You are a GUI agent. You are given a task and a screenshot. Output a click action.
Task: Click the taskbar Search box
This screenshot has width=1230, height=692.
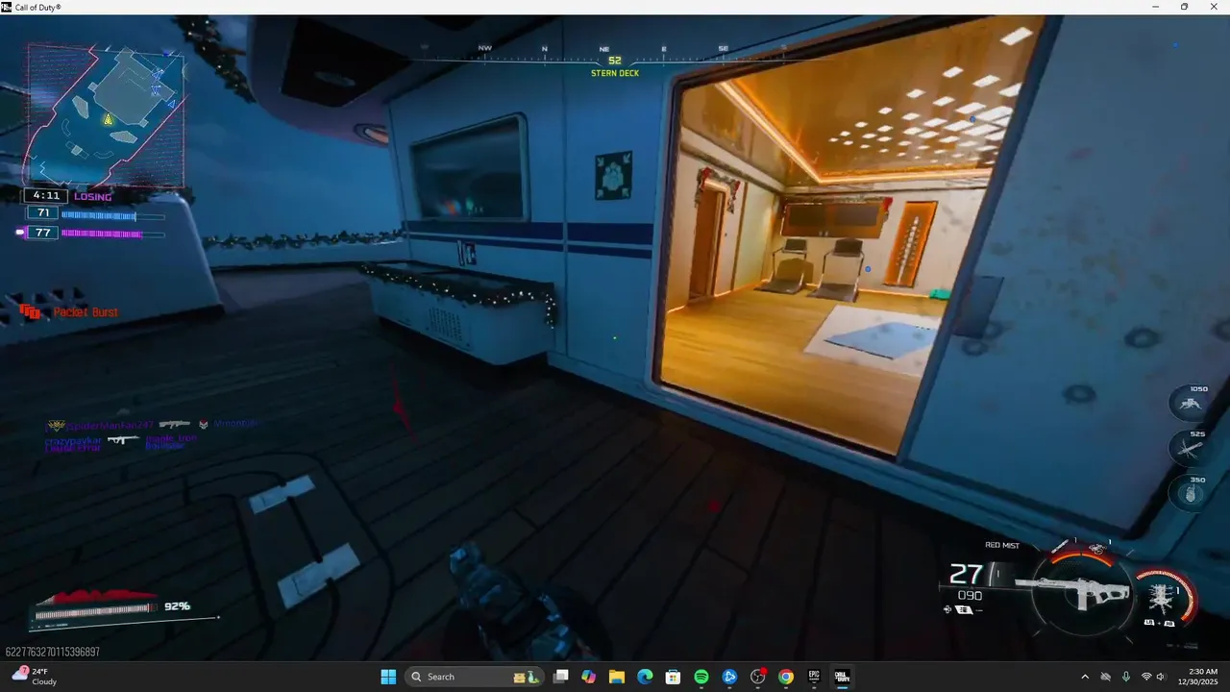click(476, 677)
